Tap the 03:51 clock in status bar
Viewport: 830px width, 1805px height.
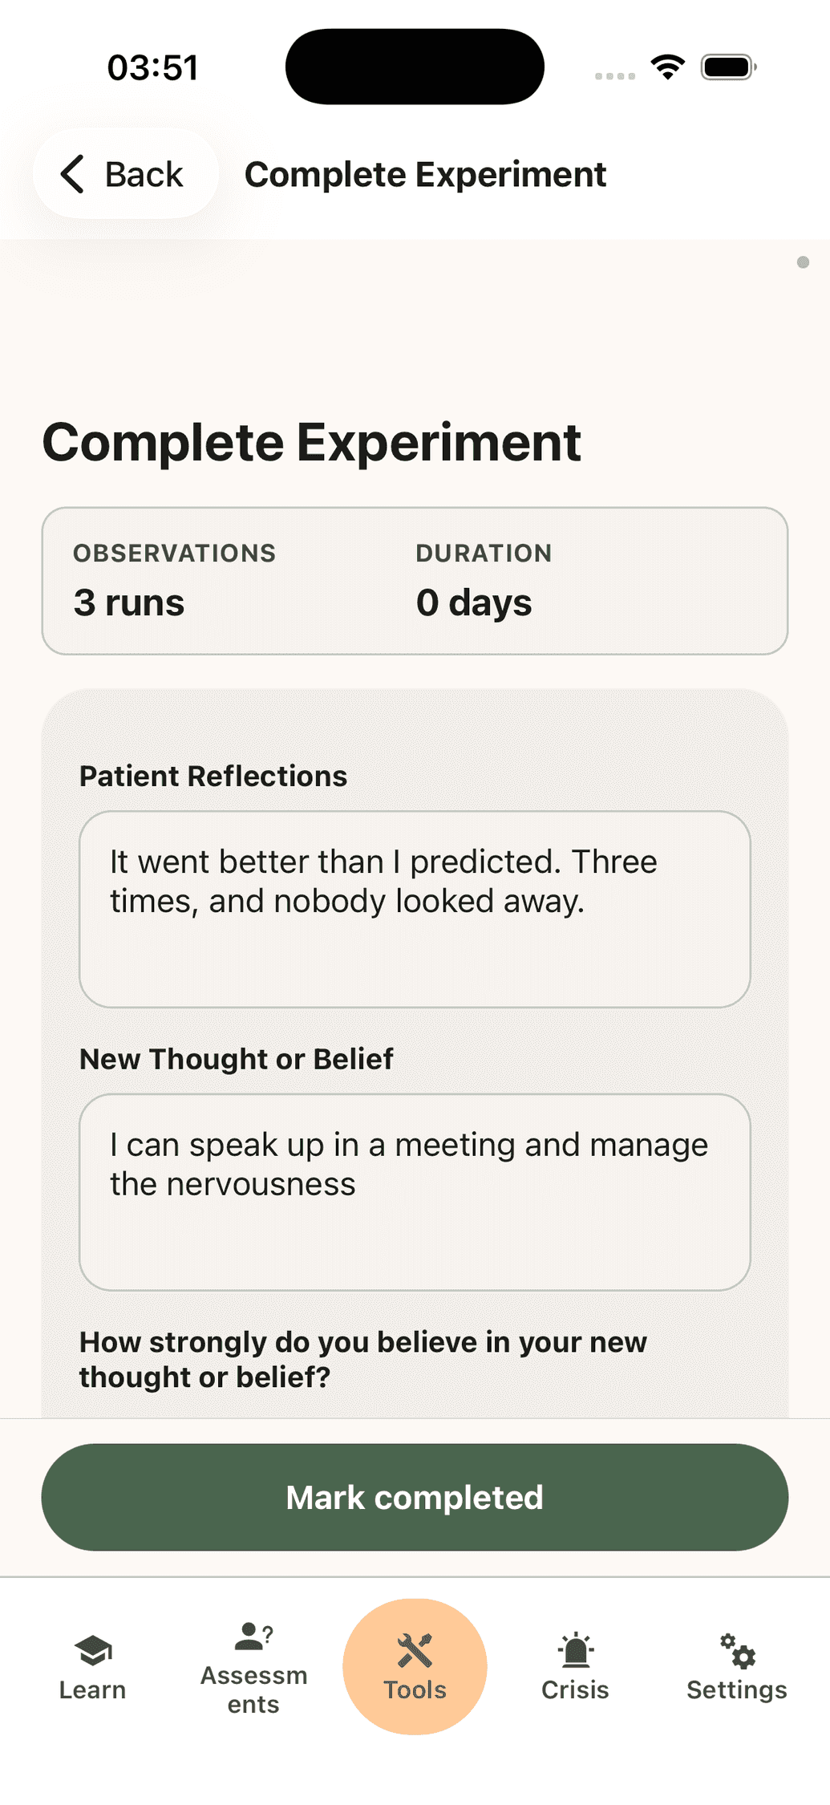(152, 67)
